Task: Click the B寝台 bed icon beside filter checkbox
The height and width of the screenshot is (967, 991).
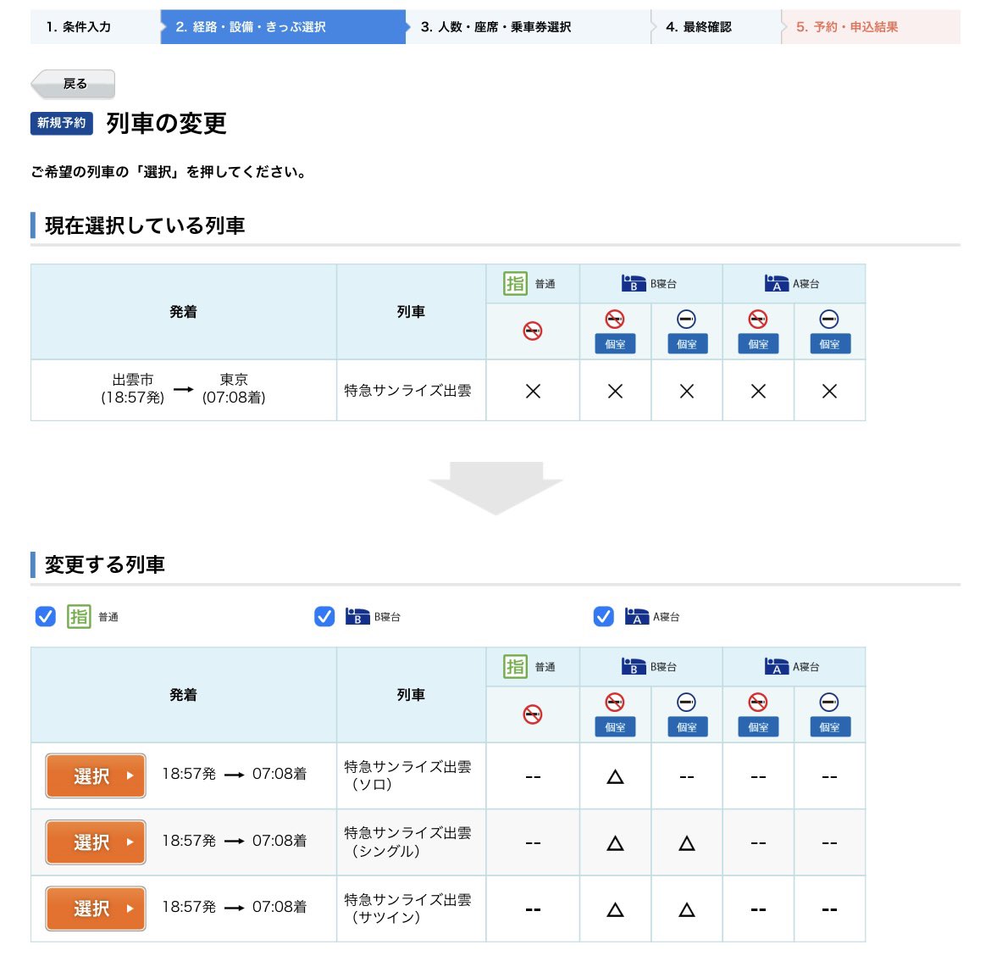Action: point(357,616)
